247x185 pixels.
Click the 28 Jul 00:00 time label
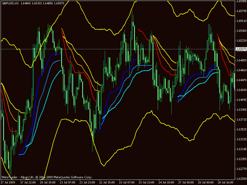[206, 183]
